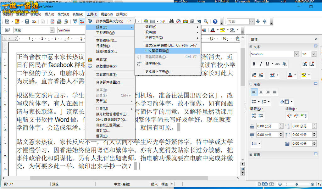Open sidebar SimSun font name dropdown

(x=296, y=54)
